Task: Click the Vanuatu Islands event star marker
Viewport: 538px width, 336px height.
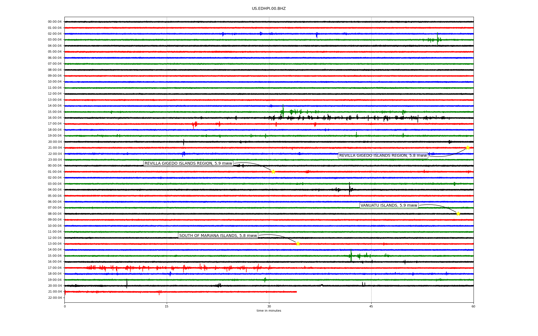Action: [x=458, y=214]
